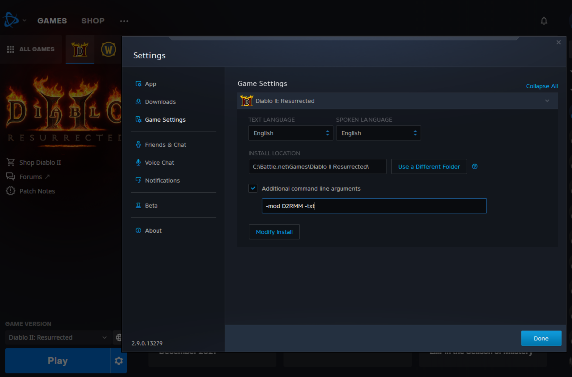Click the Modify Install button
Image resolution: width=572 pixels, height=377 pixels.
point(274,232)
